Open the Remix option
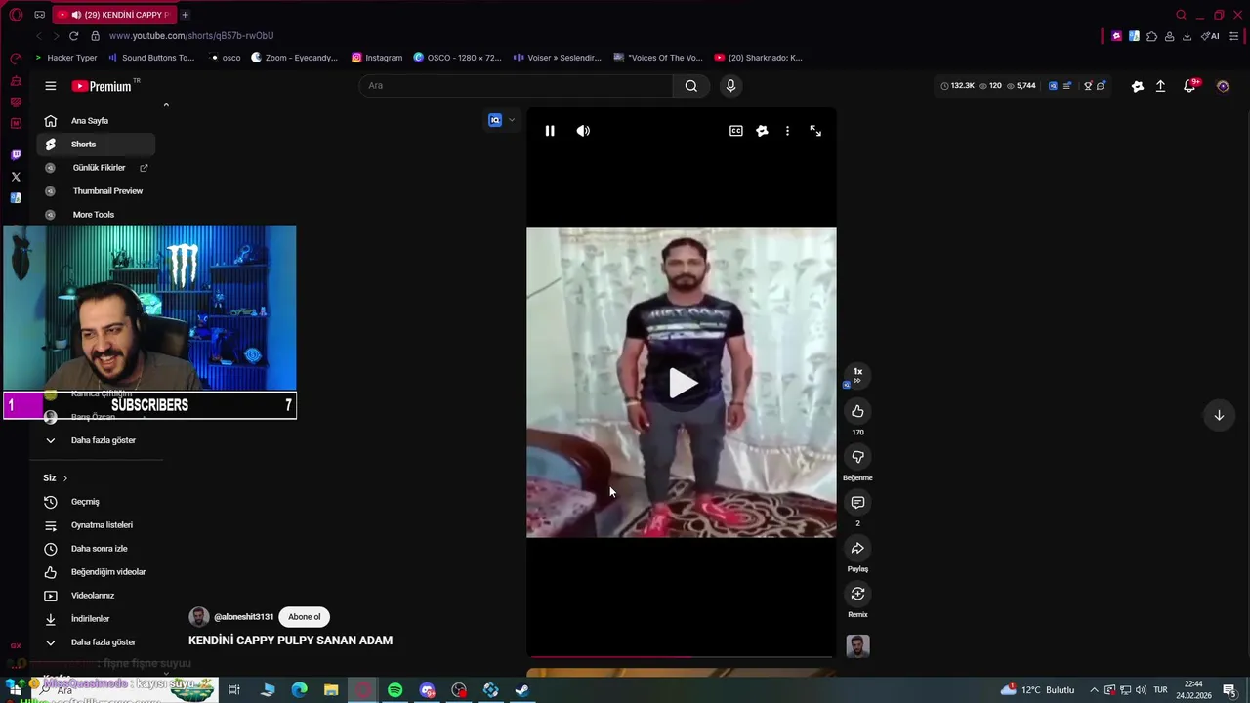 pos(857,594)
